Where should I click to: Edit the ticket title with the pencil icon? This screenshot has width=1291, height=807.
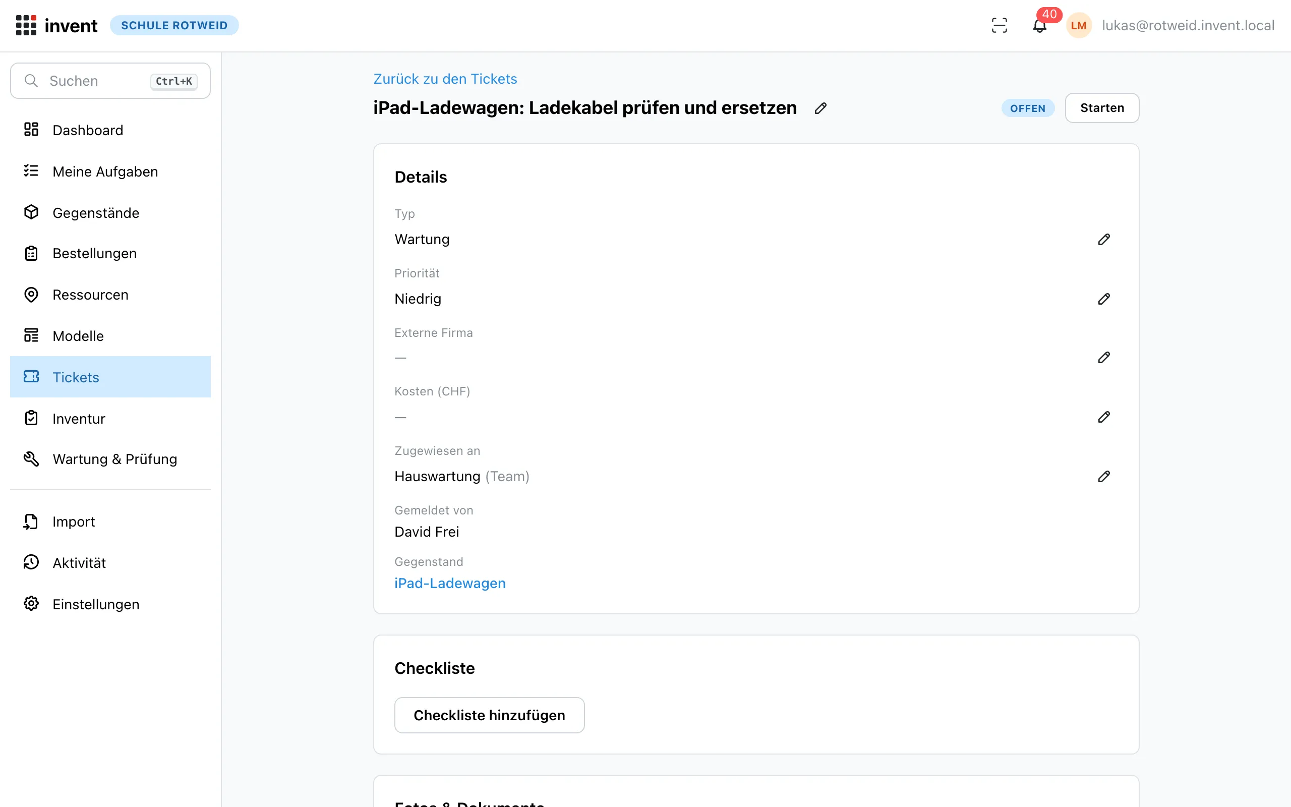[820, 108]
